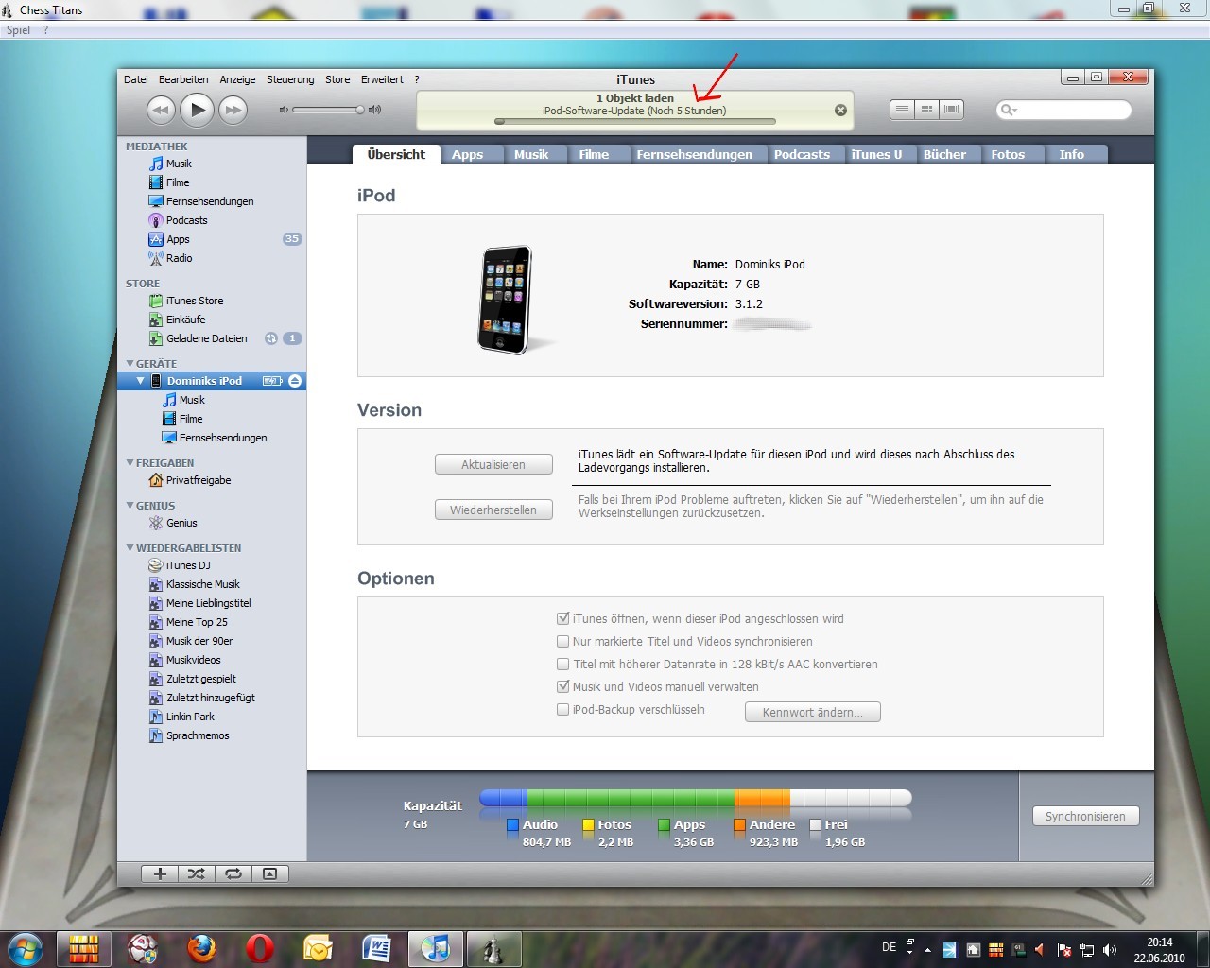Switch to the Apps tab
Image resolution: width=1210 pixels, height=968 pixels.
tap(467, 154)
